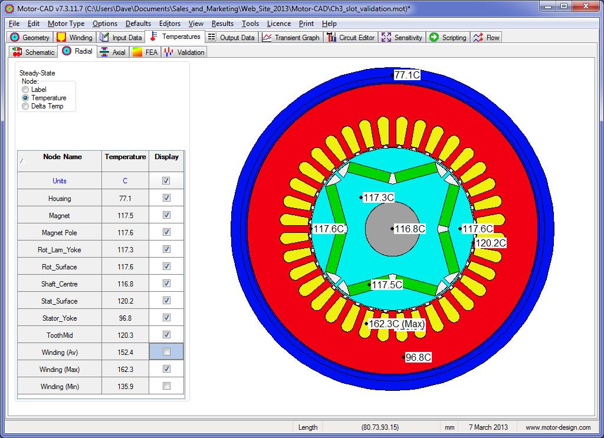Select the Stat_Surface node name cell
This screenshot has width=604, height=438.
(60, 301)
